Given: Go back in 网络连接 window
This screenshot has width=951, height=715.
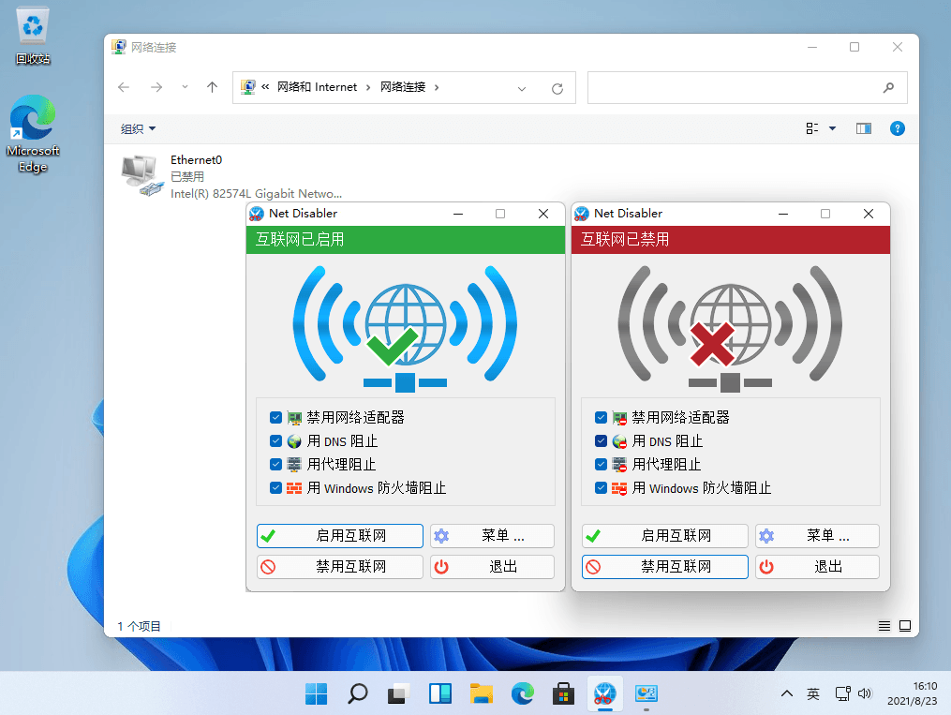Looking at the screenshot, I should pos(124,87).
